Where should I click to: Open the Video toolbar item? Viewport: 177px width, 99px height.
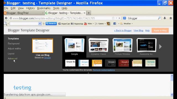(88, 24)
